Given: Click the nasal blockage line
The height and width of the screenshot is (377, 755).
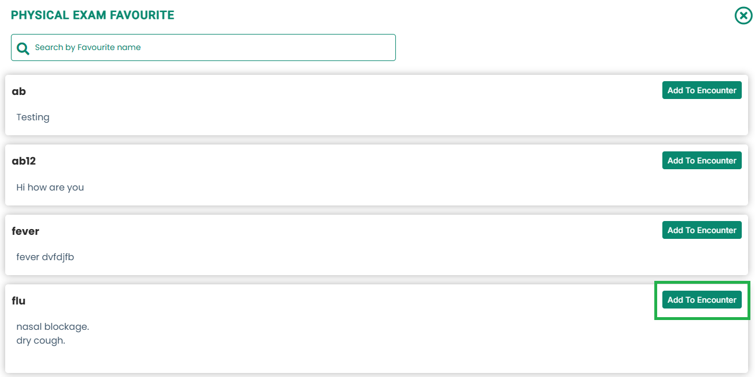Looking at the screenshot, I should (x=53, y=327).
